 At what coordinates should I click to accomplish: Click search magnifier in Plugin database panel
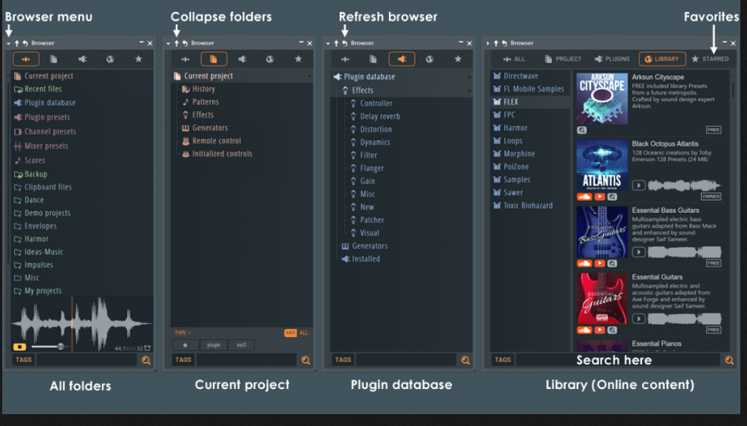[x=465, y=360]
